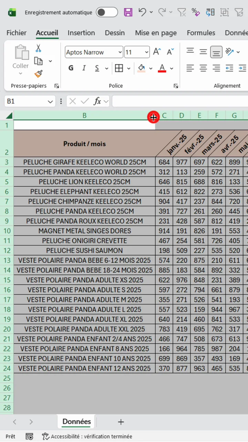Open the Police font settings dialog launcher
248x442 pixels.
click(x=176, y=86)
